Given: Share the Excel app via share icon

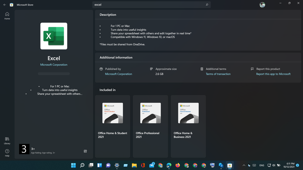Looking at the screenshot, I should point(85,151).
